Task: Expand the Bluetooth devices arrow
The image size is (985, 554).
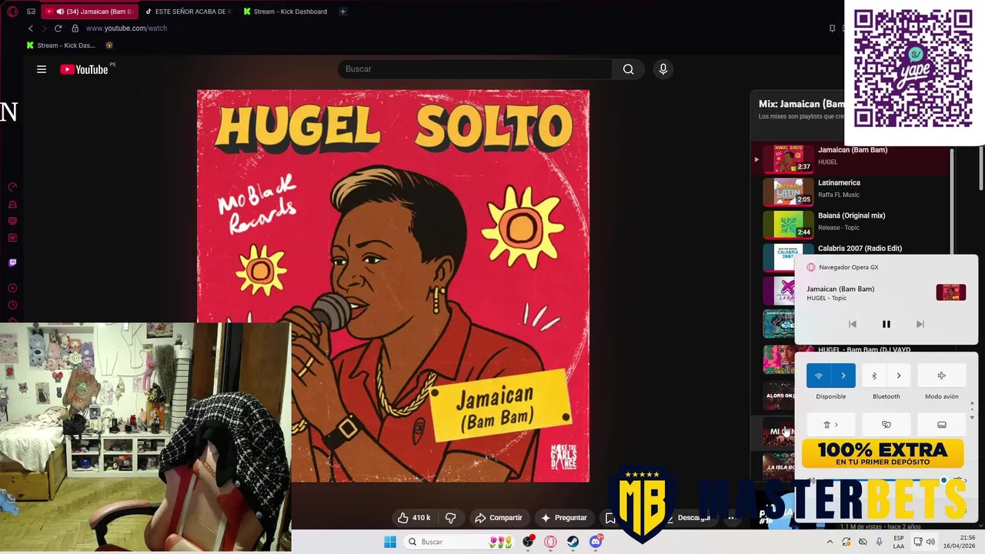Action: tap(899, 375)
